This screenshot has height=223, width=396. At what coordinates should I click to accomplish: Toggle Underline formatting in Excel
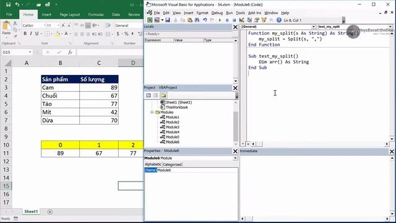pyautogui.click(x=37, y=33)
